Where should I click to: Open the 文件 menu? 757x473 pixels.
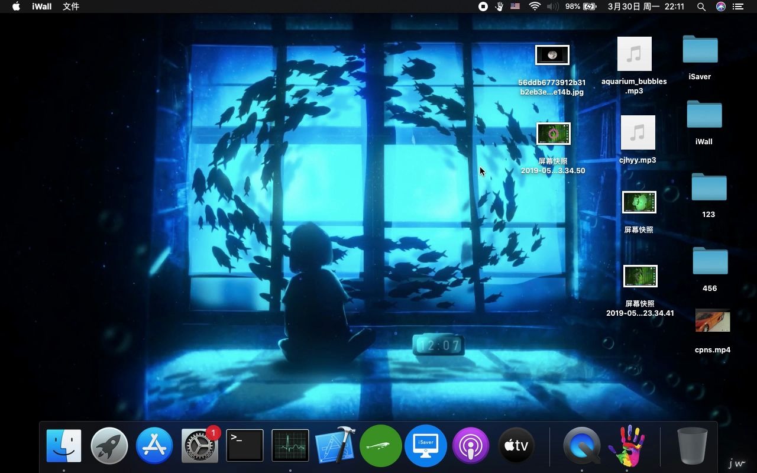click(71, 7)
